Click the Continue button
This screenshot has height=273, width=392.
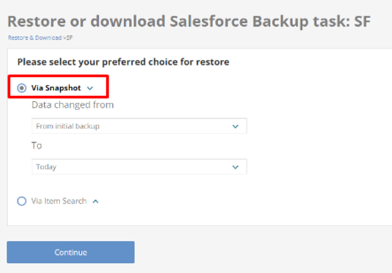(71, 252)
